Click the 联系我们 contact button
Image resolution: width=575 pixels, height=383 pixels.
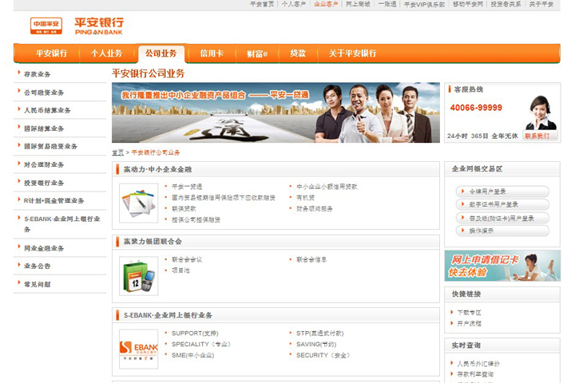point(537,136)
